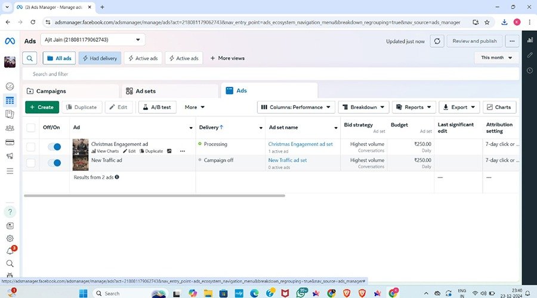Open the Campaigns table icon in sidebar
Screen dimensions: 537x298
10,100
